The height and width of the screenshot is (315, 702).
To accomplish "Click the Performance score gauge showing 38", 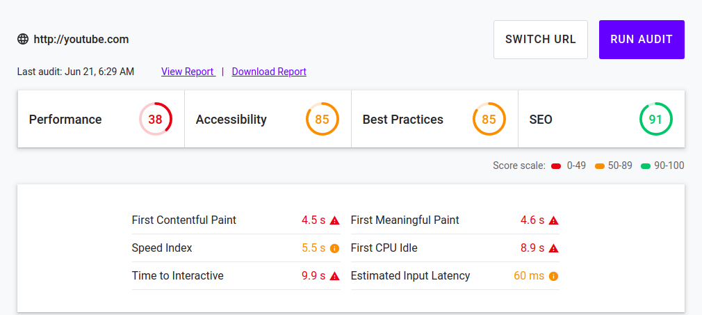I will [155, 120].
